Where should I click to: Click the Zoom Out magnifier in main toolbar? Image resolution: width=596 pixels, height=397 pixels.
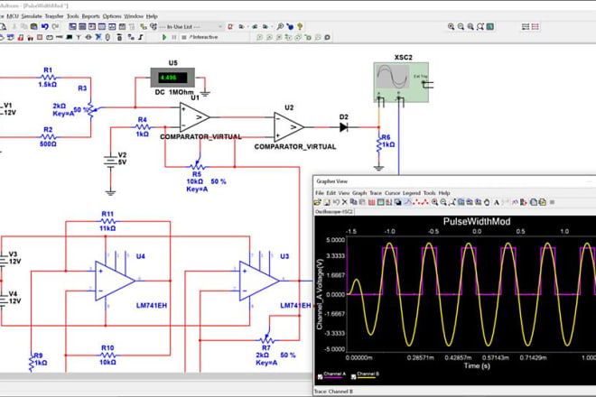461,26
